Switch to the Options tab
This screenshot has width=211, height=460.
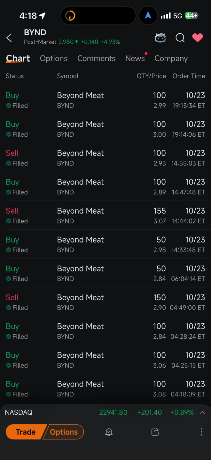coord(54,58)
